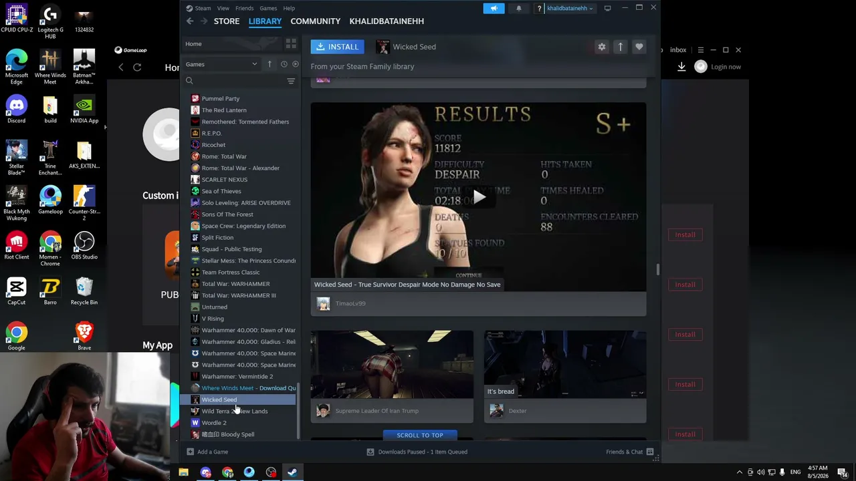Click the SCROLL TO TOP button
Image resolution: width=856 pixels, height=481 pixels.
pyautogui.click(x=420, y=435)
